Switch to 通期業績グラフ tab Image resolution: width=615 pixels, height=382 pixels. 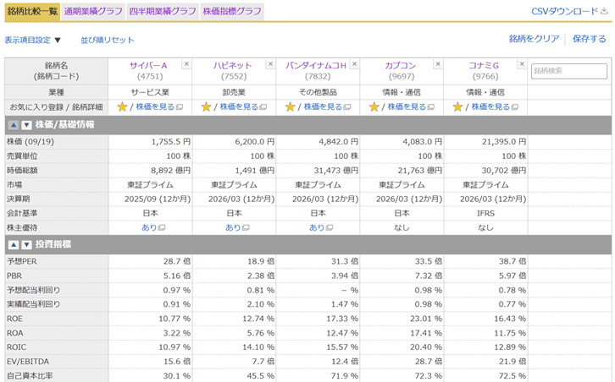pyautogui.click(x=93, y=11)
